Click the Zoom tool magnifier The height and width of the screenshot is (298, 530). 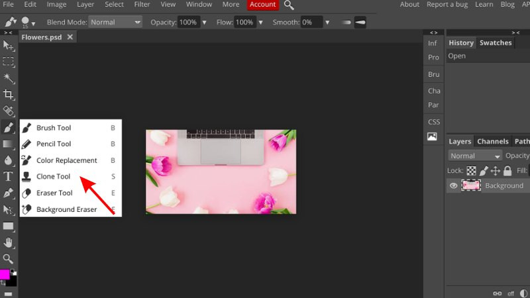9,258
